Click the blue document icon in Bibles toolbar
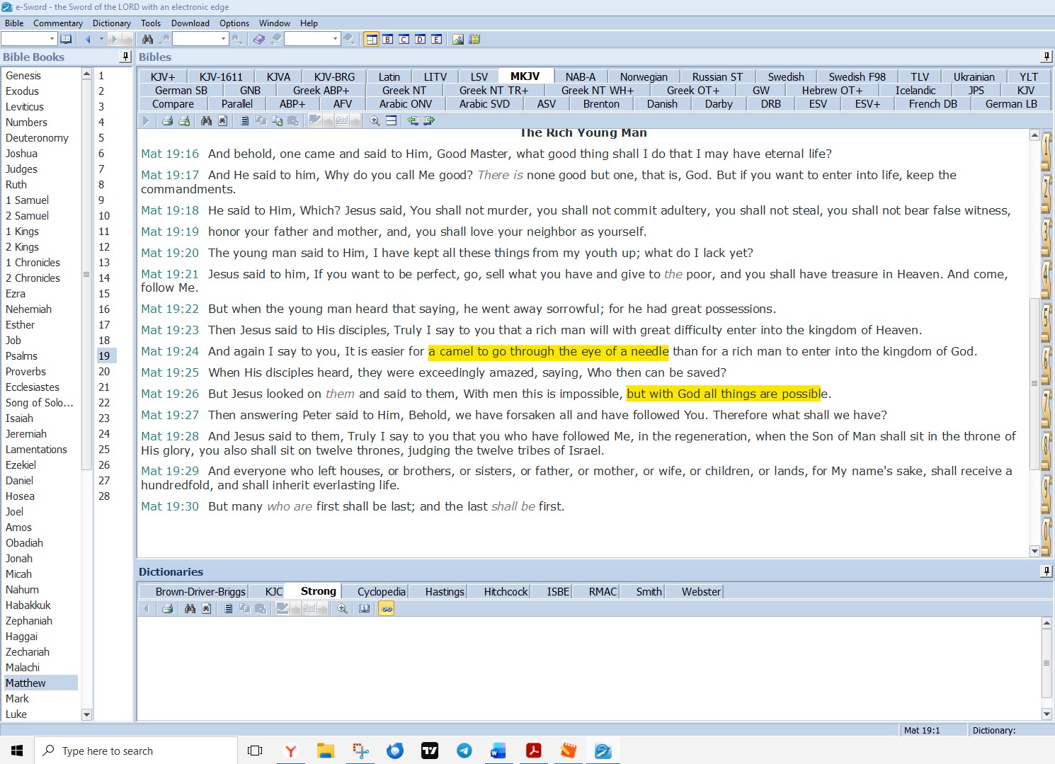The width and height of the screenshot is (1055, 764). (244, 121)
